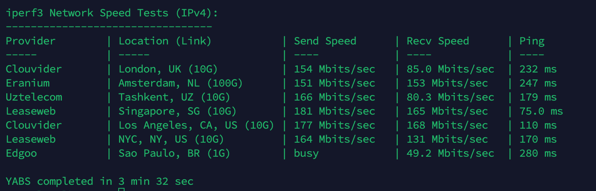
Task: Click the Recv Speed column header
Action: tap(437, 41)
